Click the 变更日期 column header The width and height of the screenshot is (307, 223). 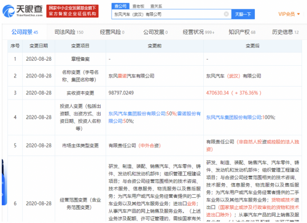coord(39,46)
